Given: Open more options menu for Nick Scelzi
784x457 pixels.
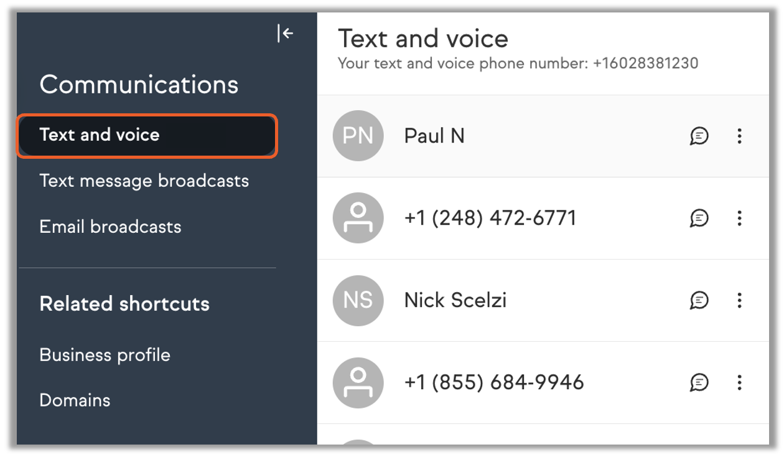Looking at the screenshot, I should pos(739,300).
